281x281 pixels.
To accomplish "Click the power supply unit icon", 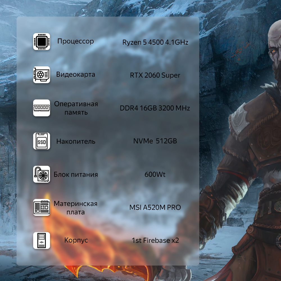I will point(42,174).
